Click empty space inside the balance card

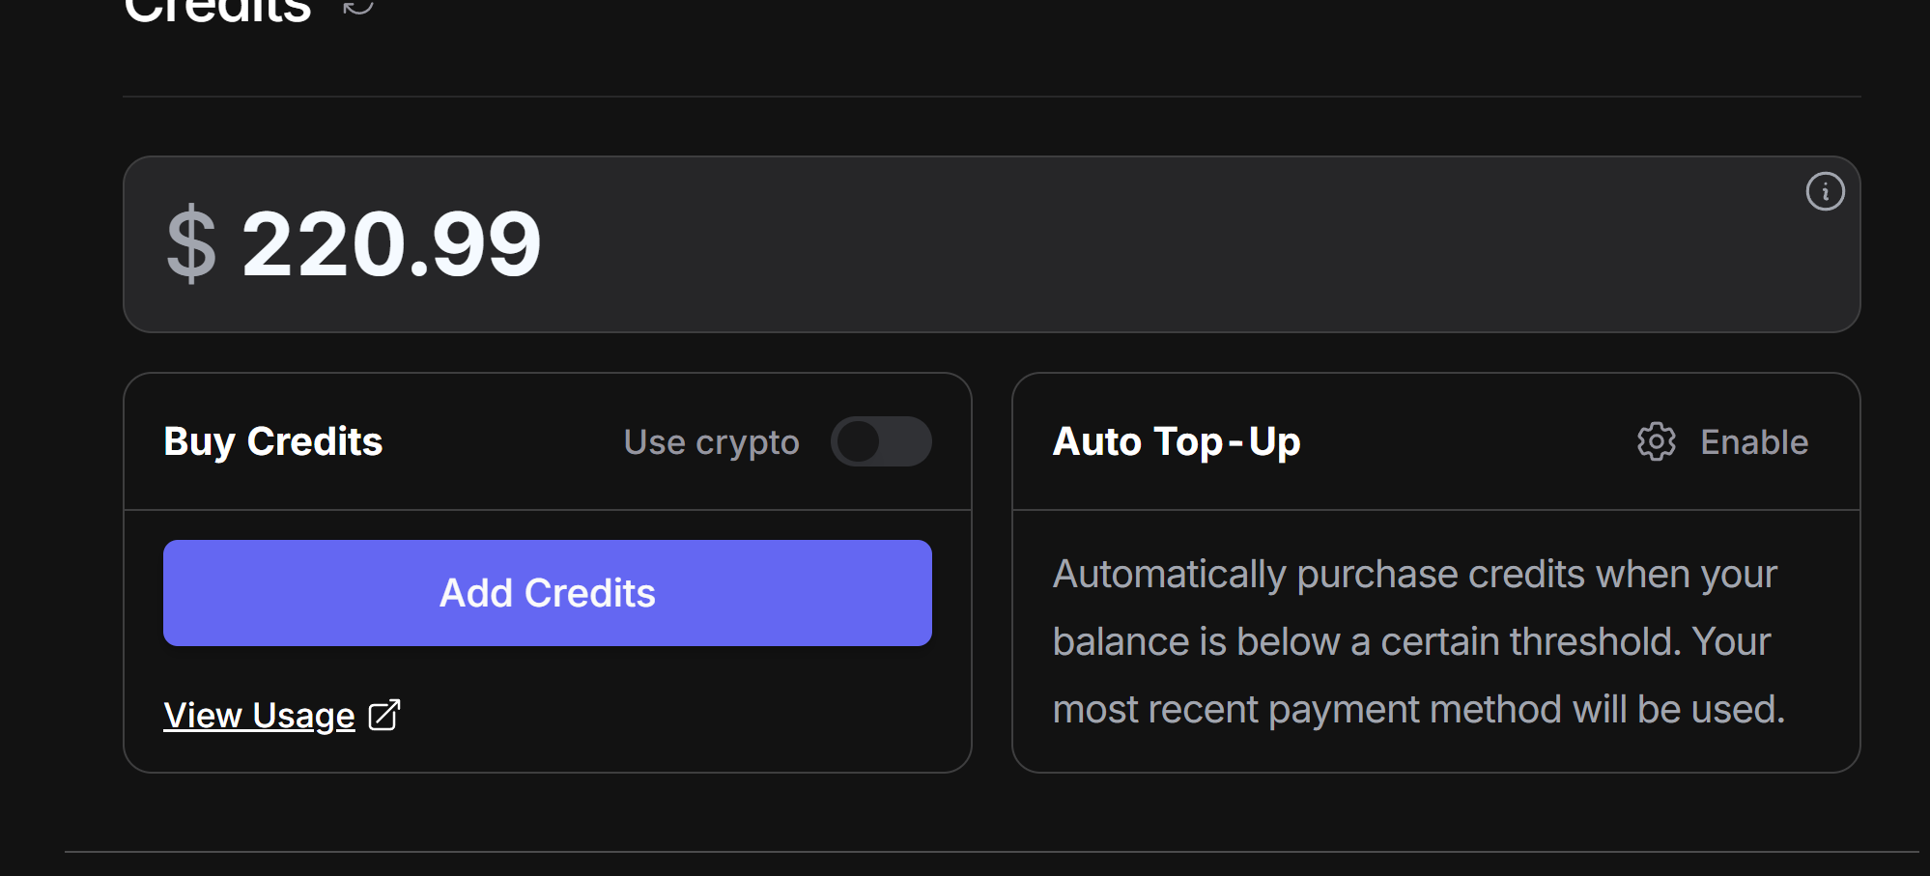pos(1159,245)
